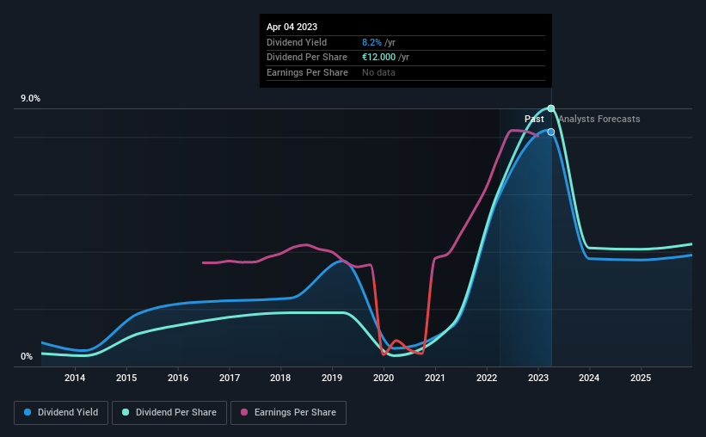Viewport: 706px width, 437px height.
Task: Click the Analysts Forecasts label
Action: click(599, 119)
